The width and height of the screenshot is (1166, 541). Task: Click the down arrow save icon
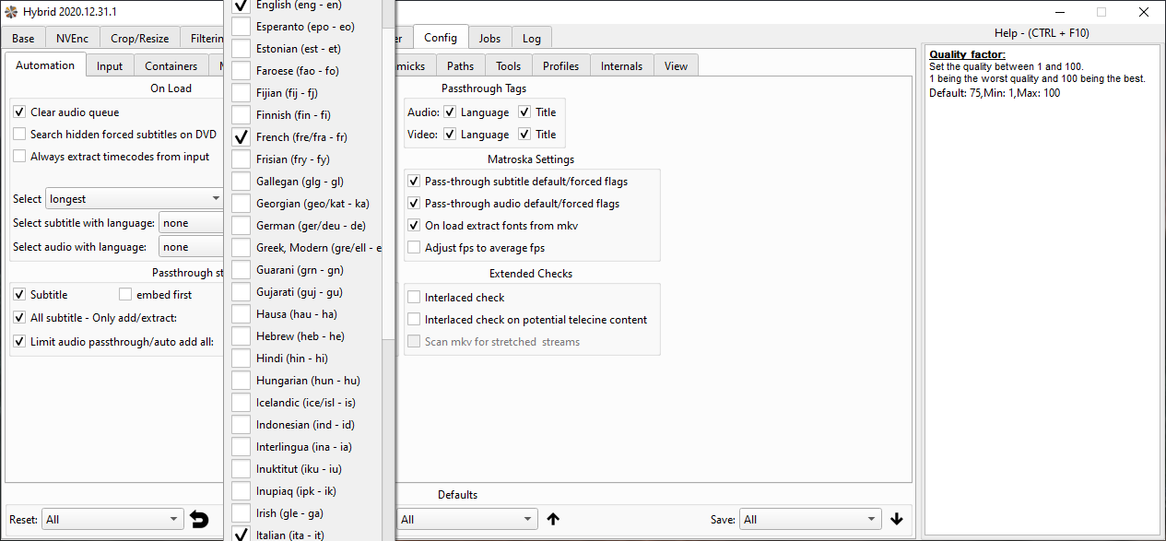point(897,520)
